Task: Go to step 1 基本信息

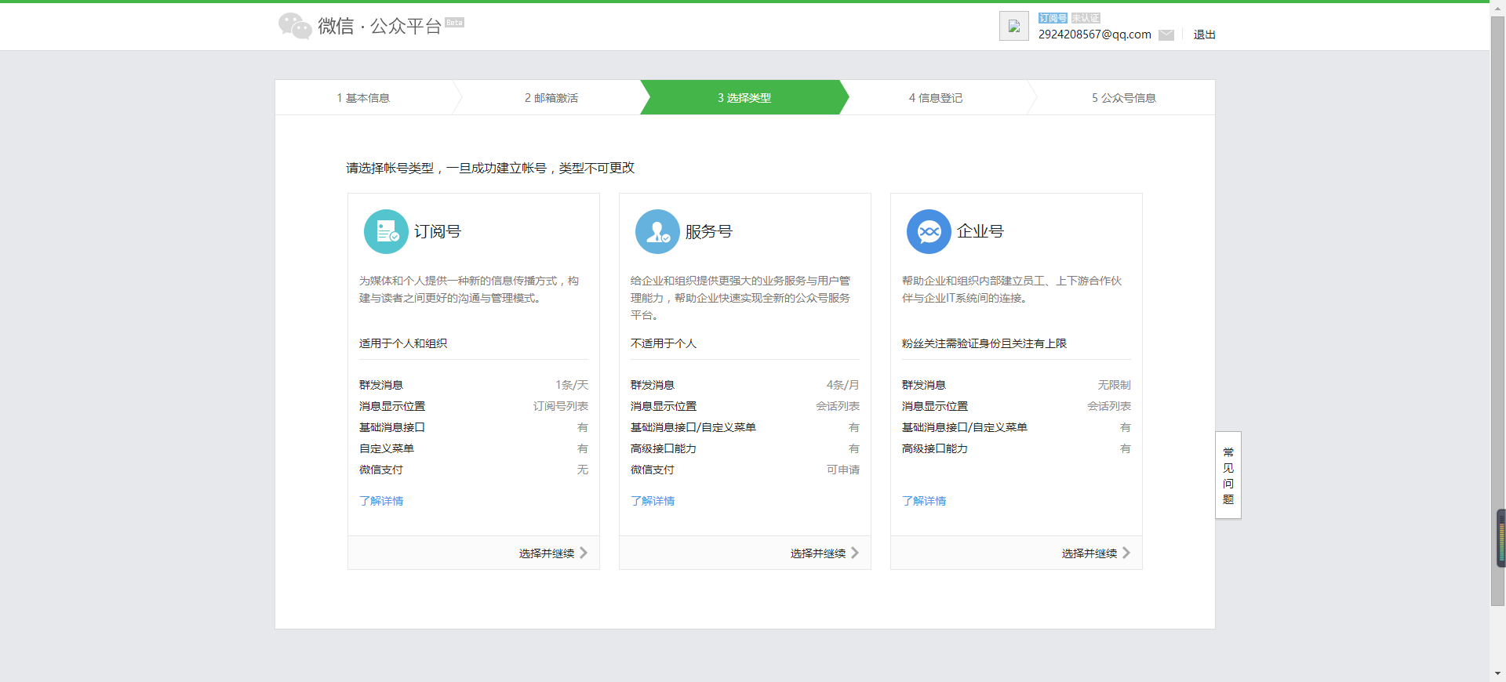Action: tap(363, 98)
